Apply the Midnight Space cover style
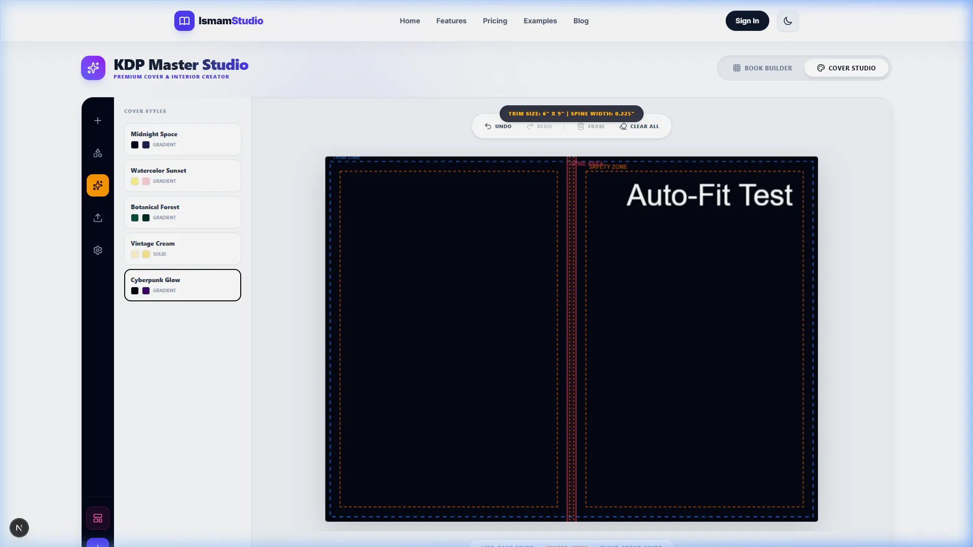Viewport: 973px width, 547px height. (x=182, y=139)
